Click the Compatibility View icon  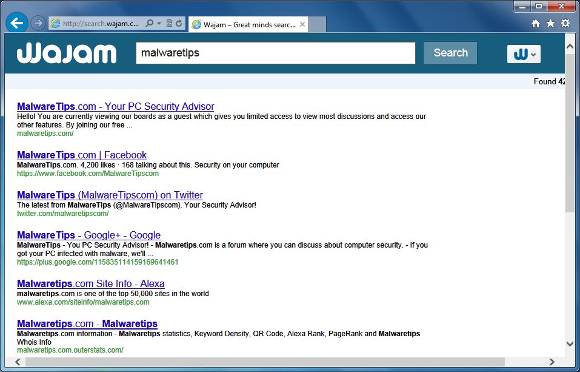(x=169, y=22)
